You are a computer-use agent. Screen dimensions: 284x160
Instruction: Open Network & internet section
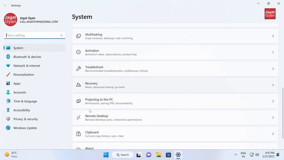tap(35, 66)
